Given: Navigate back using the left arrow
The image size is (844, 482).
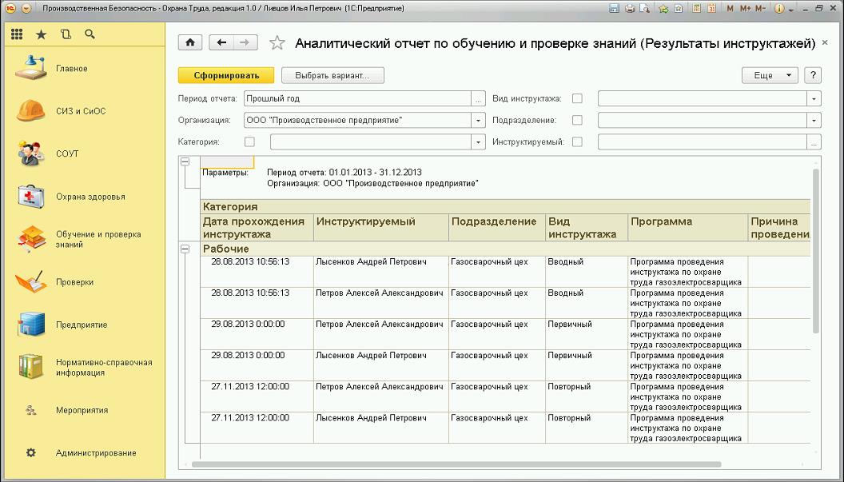Looking at the screenshot, I should (x=222, y=43).
